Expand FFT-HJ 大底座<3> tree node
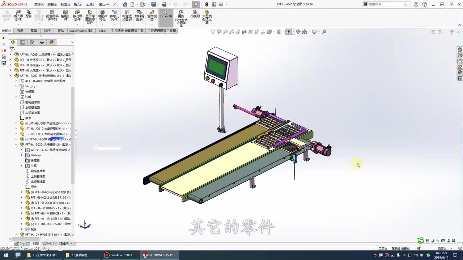Image resolution: width=463 pixels, height=260 pixels. pos(10,60)
